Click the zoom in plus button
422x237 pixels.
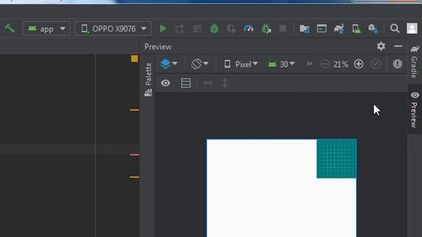click(x=359, y=65)
